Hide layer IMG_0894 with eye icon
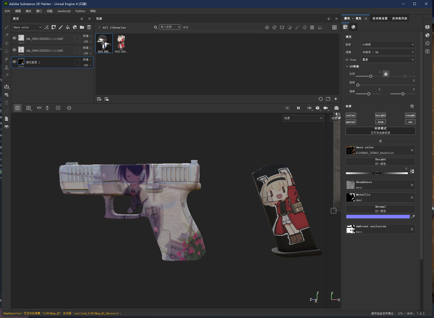 pyautogui.click(x=14, y=50)
